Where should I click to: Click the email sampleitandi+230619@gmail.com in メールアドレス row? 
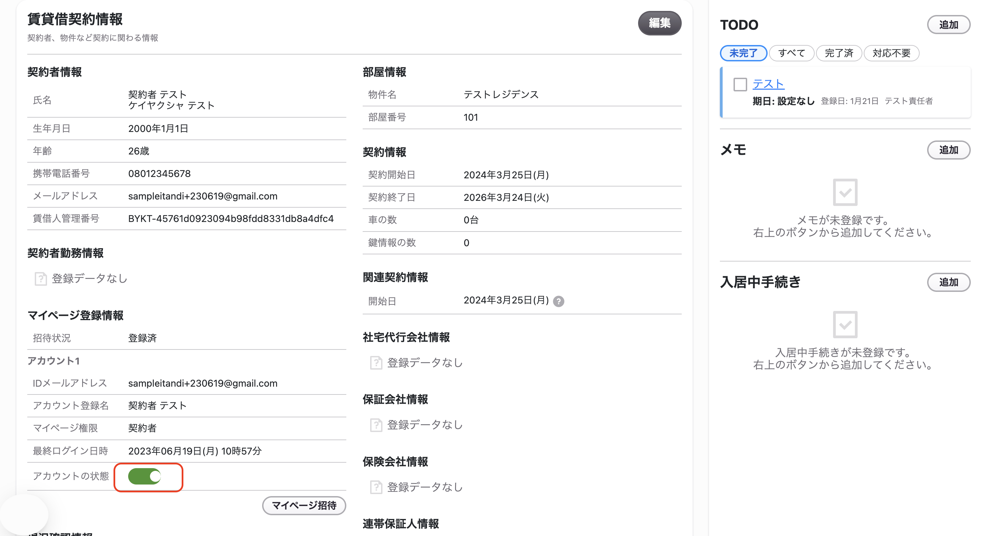202,196
